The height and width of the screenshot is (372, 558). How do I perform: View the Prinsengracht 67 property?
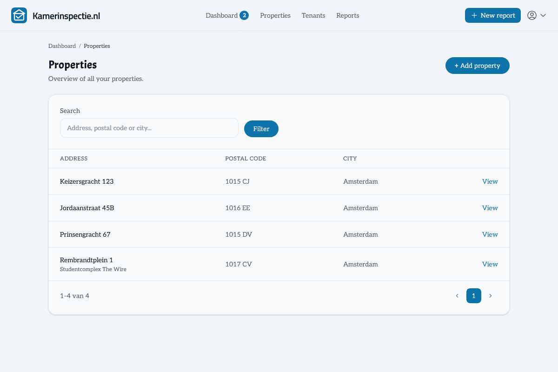[490, 234]
